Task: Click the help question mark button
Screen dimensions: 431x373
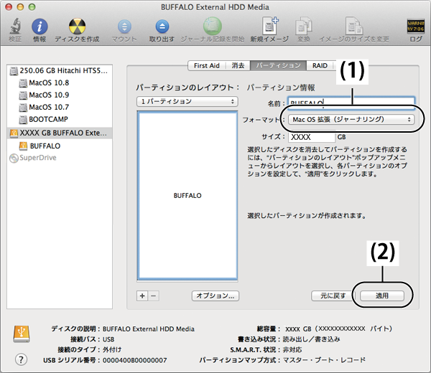Action: pos(21,359)
